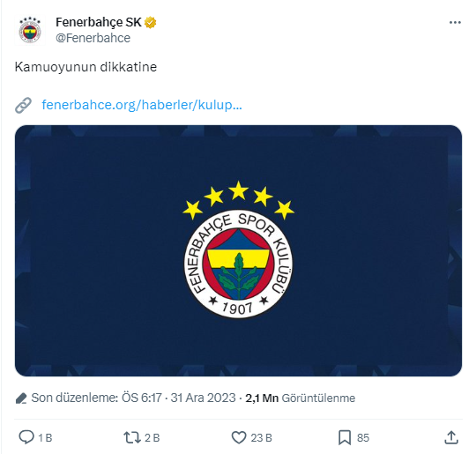
Task: Click the gold verified badge
Action: pyautogui.click(x=150, y=22)
